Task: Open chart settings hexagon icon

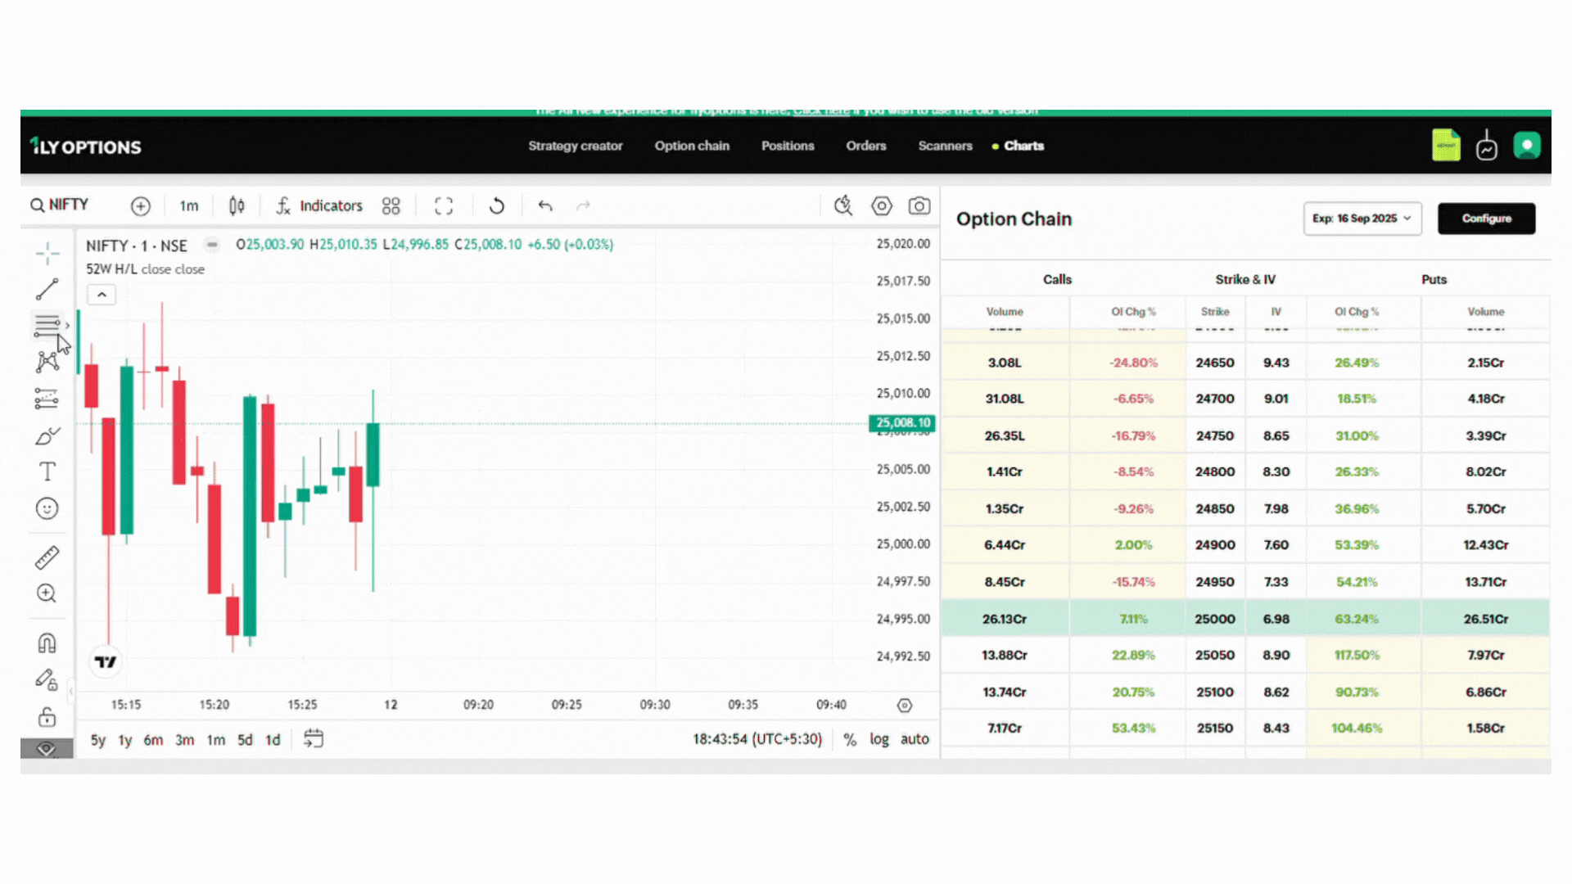Action: click(881, 205)
